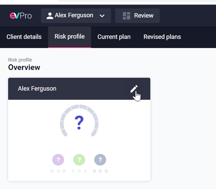This screenshot has height=189, width=216.
Task: Go to the Revised plans tab
Action: click(x=162, y=37)
